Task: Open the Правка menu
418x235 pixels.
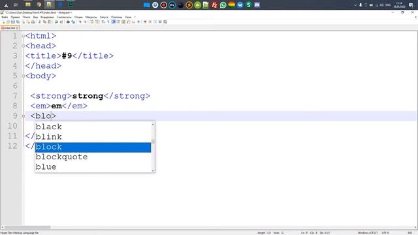Action: [x=15, y=17]
